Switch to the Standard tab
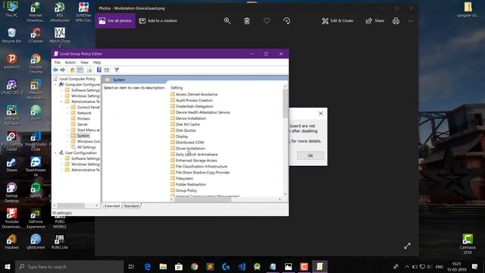Image resolution: width=485 pixels, height=273 pixels. pos(131,206)
